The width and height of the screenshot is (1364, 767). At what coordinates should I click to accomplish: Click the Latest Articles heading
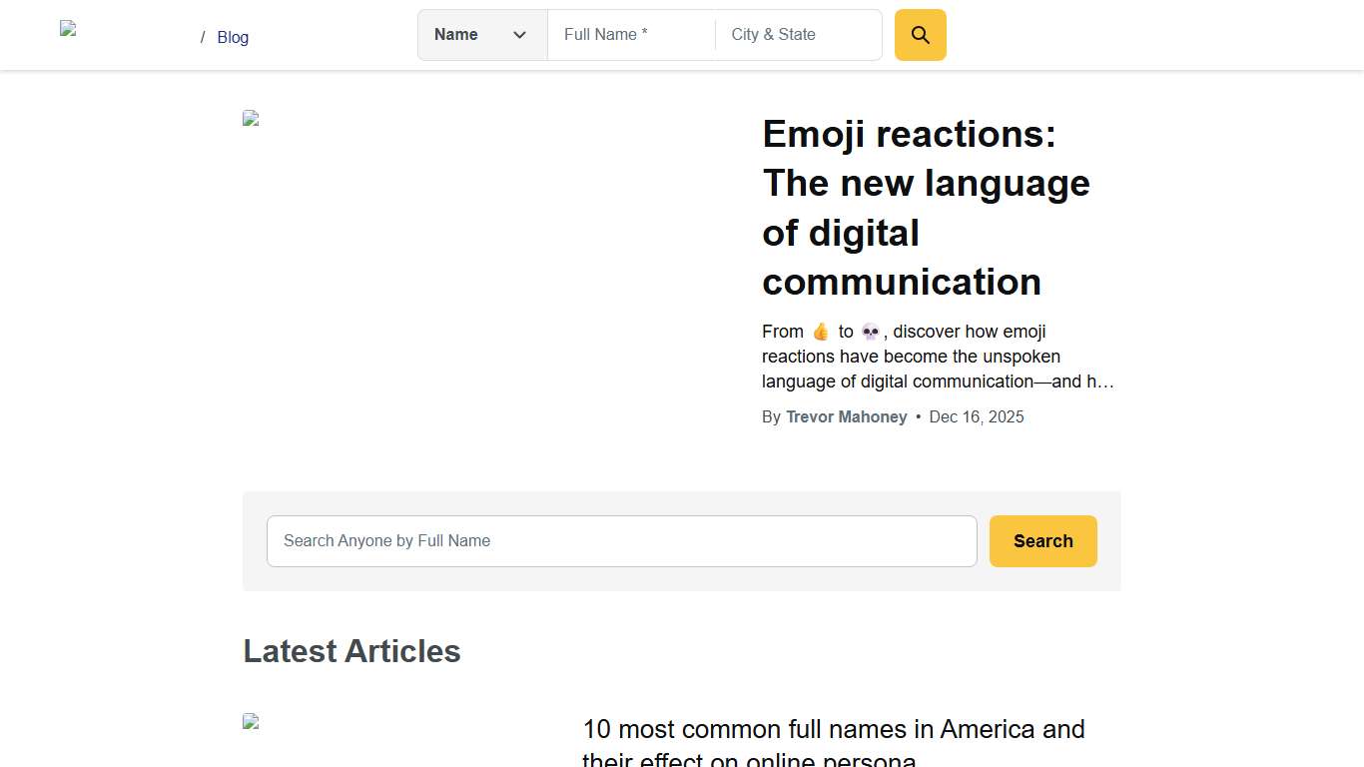(x=351, y=651)
